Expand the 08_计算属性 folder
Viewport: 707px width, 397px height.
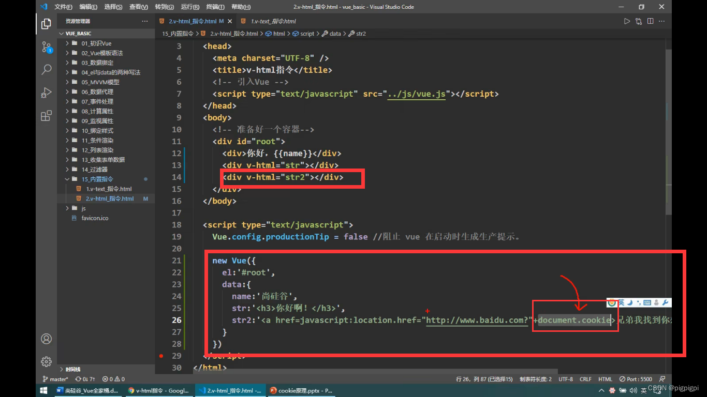(97, 111)
